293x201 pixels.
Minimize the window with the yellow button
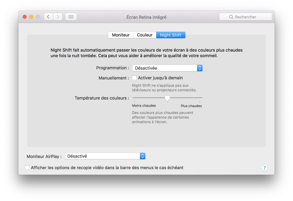pos(31,17)
